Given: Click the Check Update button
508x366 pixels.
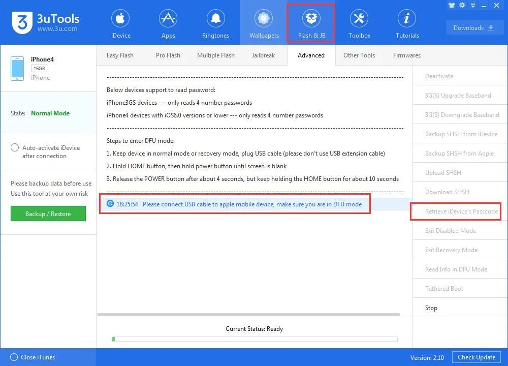Looking at the screenshot, I should pos(477,357).
